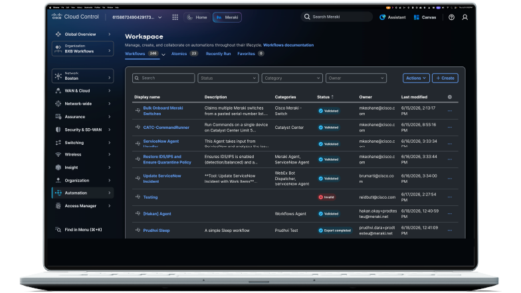Click workflow icon beside Update ServiceNow Incident

[138, 178]
